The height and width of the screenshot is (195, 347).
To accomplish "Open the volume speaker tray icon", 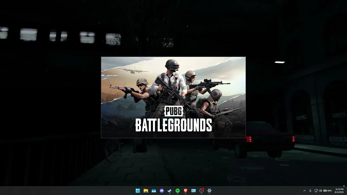I will click(x=320, y=191).
